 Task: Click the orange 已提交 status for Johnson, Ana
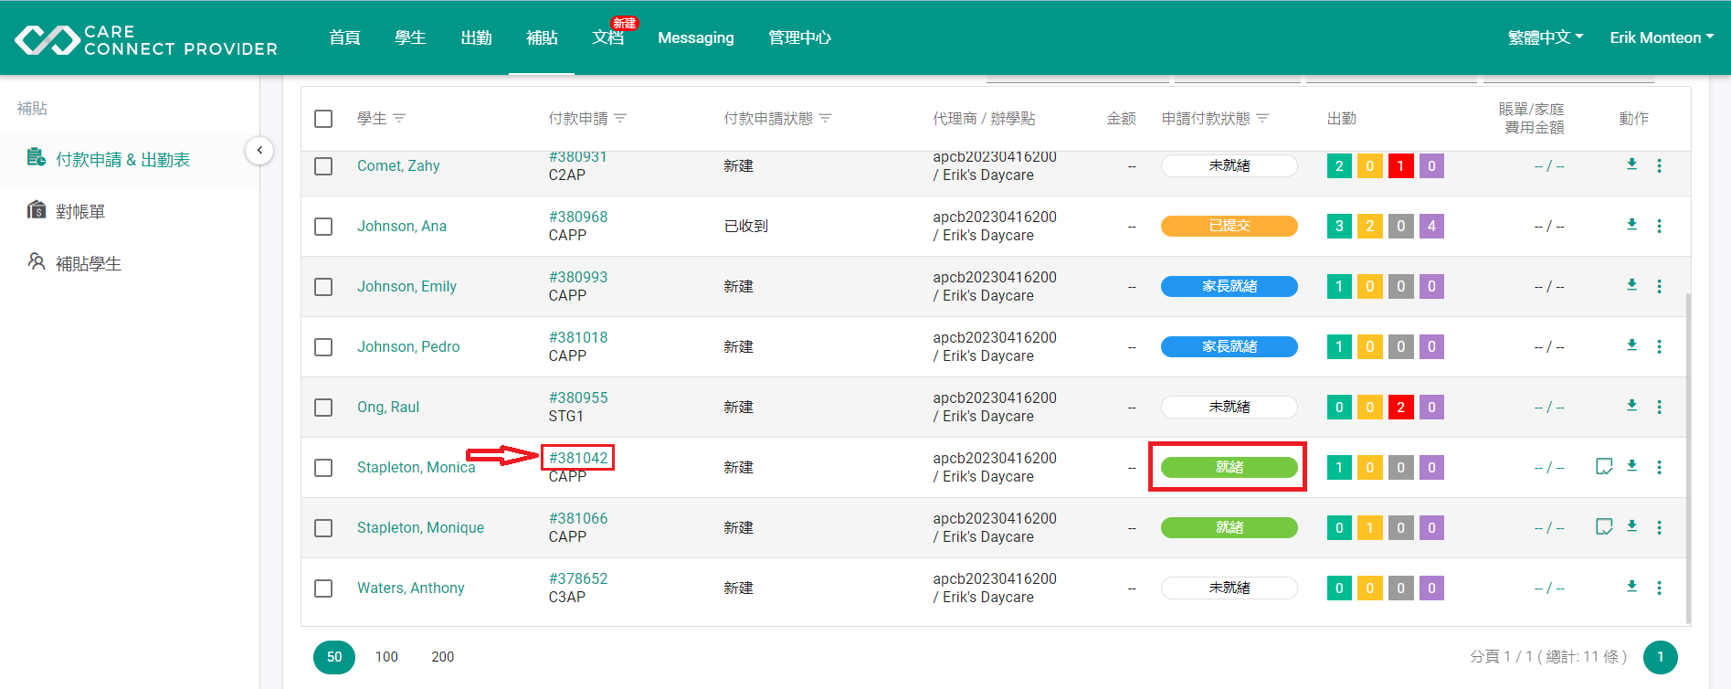click(1230, 226)
